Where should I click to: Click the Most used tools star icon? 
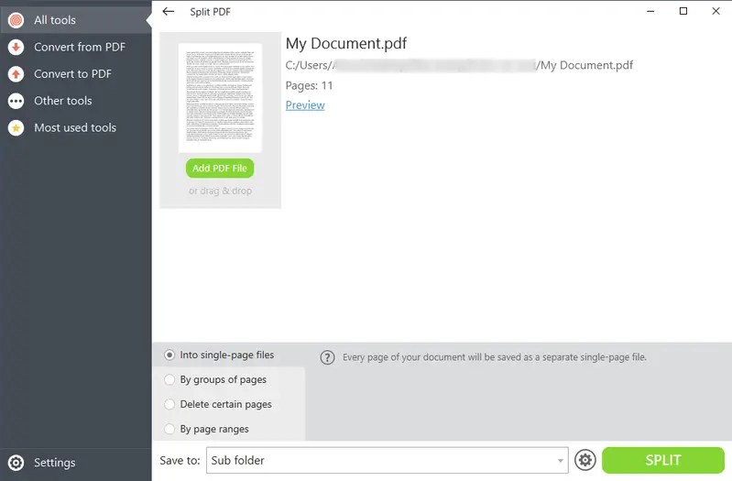[x=16, y=127]
